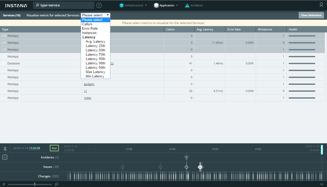Image resolution: width=327 pixels, height=187 pixels.
Task: Open the gadgets service link
Action: pos(89,84)
